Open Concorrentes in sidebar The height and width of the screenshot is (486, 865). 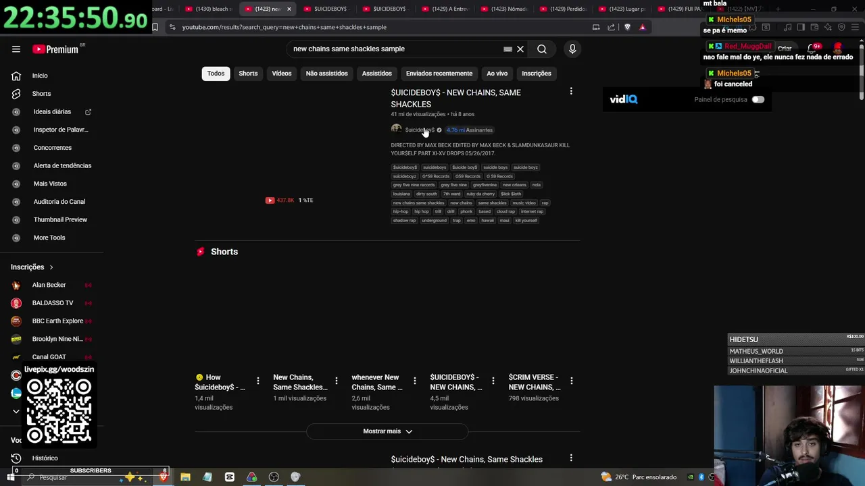point(52,147)
